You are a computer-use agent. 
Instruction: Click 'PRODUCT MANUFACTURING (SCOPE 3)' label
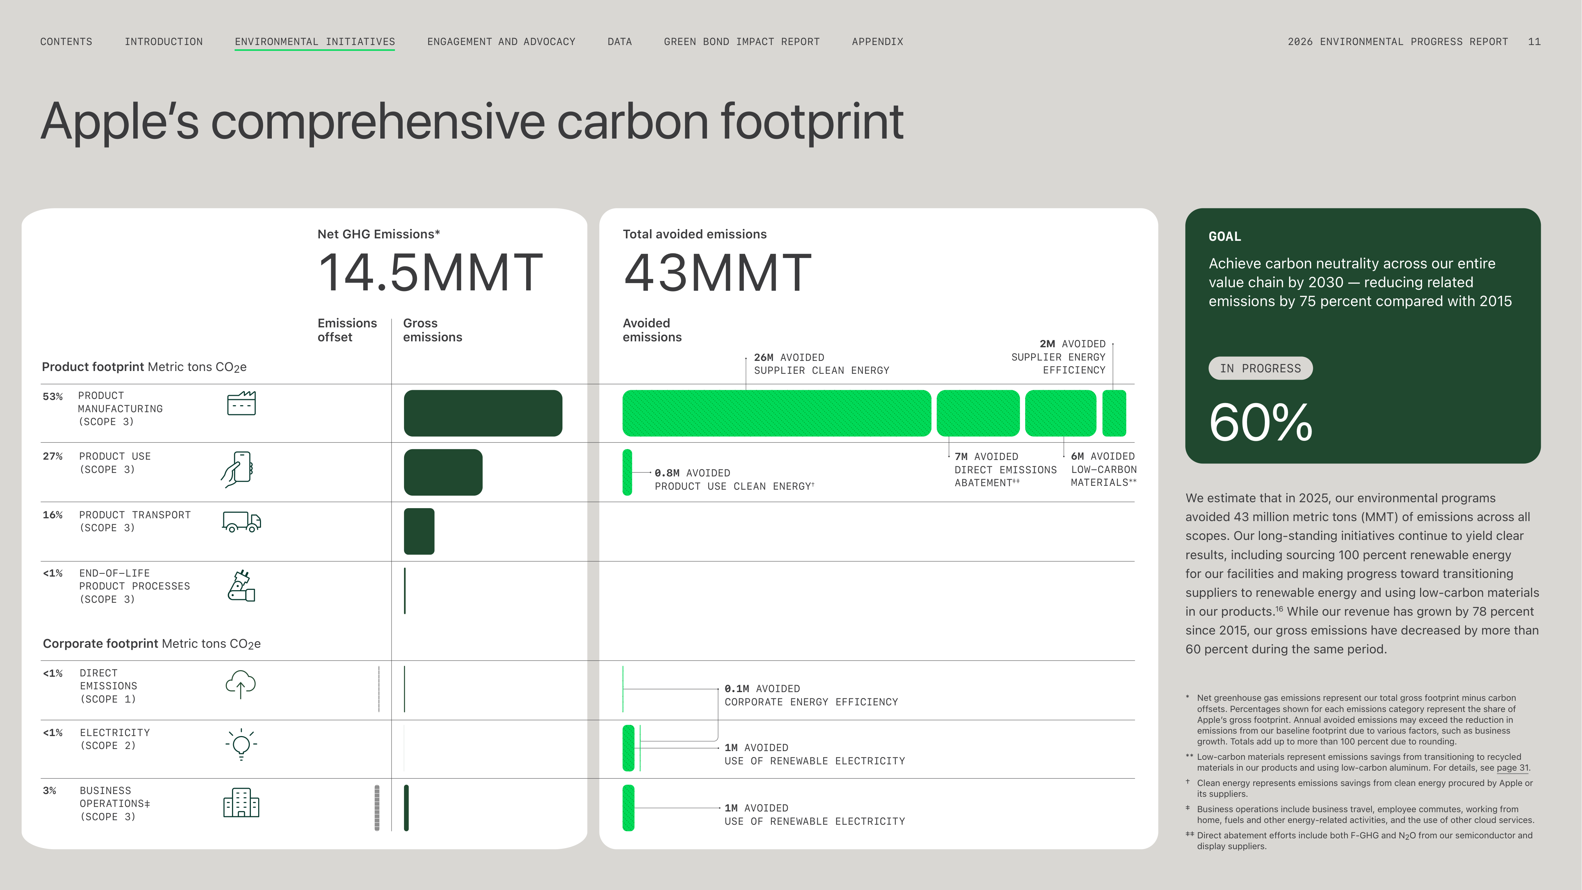point(120,408)
